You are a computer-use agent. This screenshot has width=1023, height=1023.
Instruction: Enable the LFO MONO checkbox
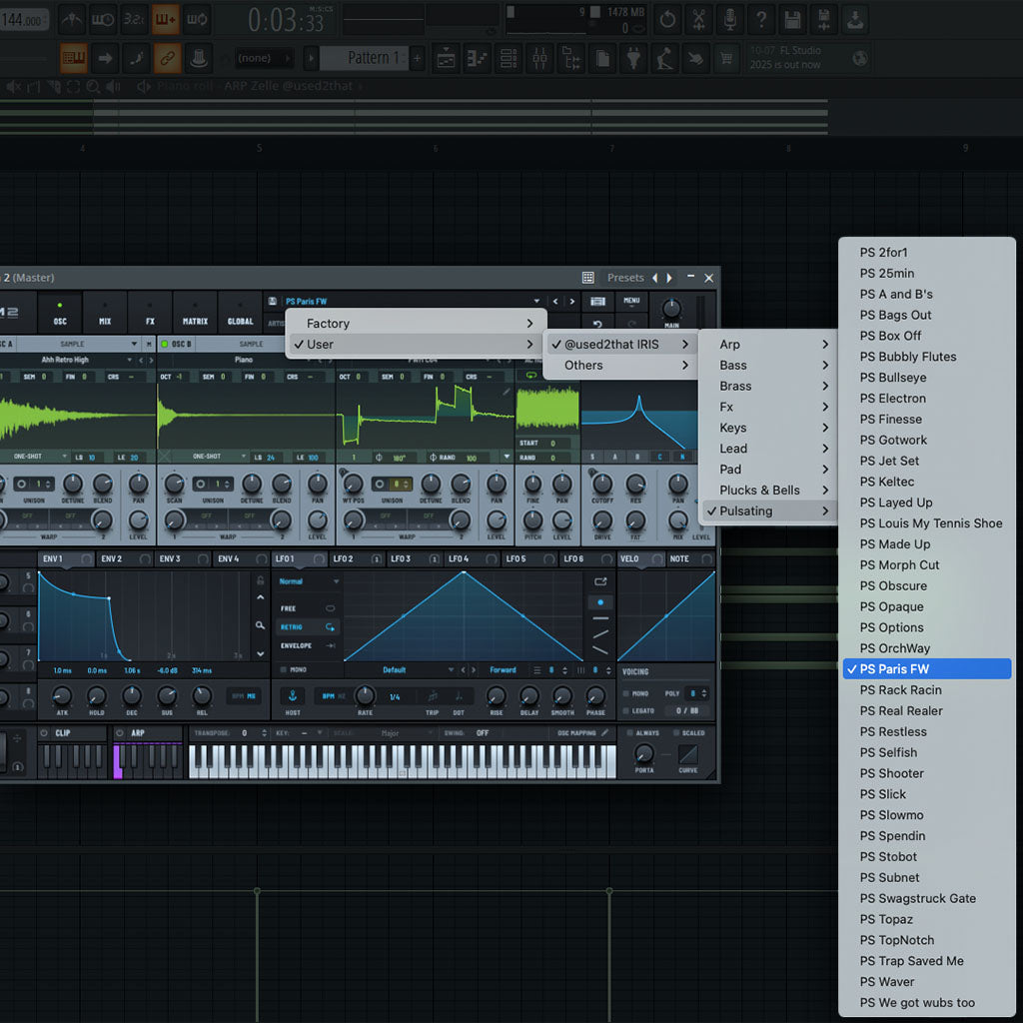click(x=283, y=670)
